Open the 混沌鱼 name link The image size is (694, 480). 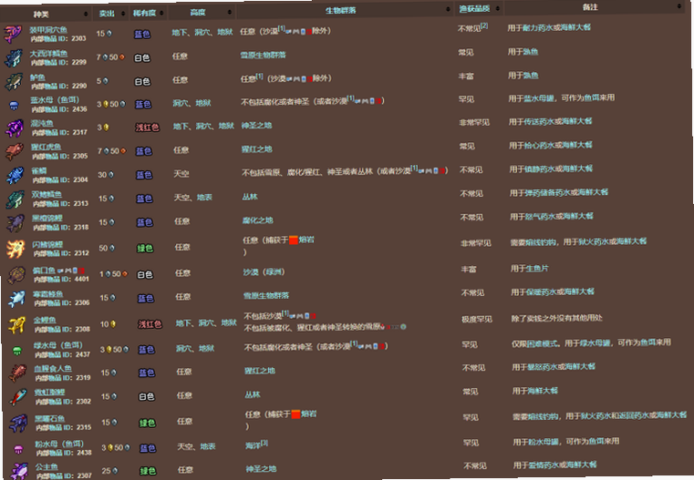tap(42, 124)
